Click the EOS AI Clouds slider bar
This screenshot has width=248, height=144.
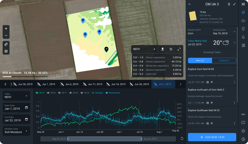click(25, 77)
